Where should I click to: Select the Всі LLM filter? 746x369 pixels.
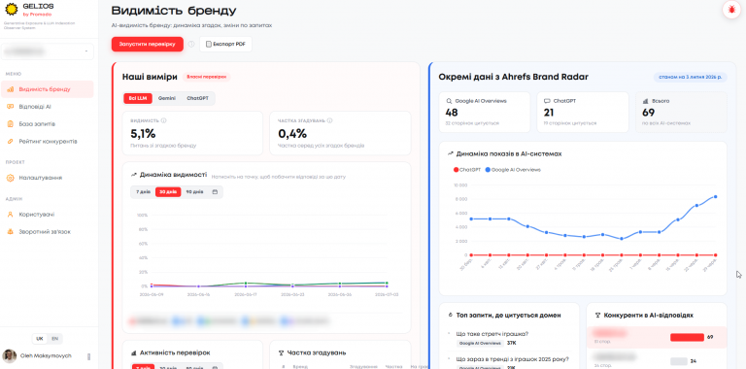point(138,98)
